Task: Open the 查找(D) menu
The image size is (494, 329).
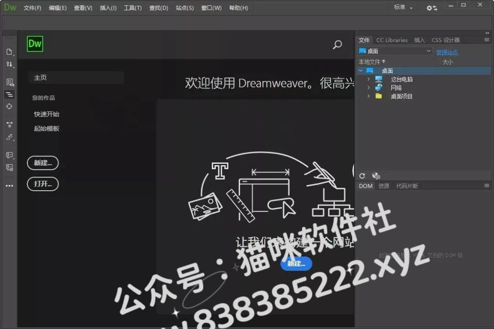Action: (158, 8)
